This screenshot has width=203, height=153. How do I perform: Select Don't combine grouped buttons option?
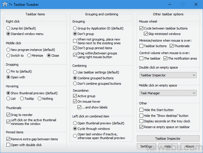coord(75,84)
